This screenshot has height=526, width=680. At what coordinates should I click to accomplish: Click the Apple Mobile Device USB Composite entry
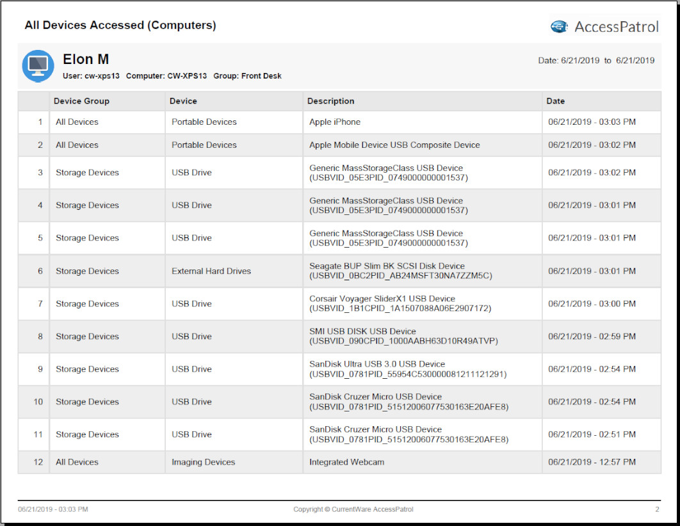pyautogui.click(x=394, y=145)
